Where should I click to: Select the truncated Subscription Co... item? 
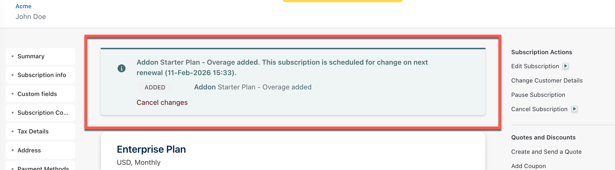[x=43, y=113]
